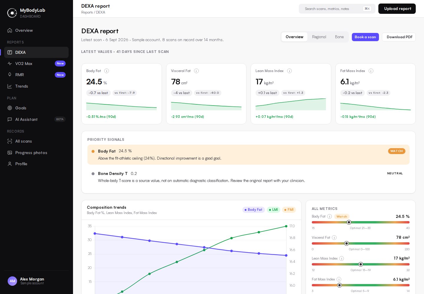424x294 pixels.
Task: Click the Body Fat priority signal row
Action: click(x=249, y=155)
